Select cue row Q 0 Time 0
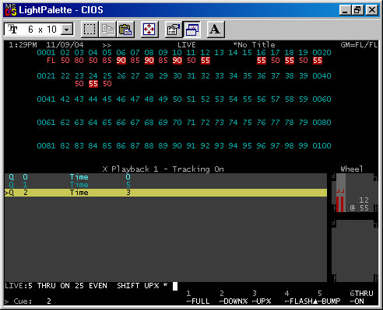This screenshot has width=383, height=310. (166, 177)
